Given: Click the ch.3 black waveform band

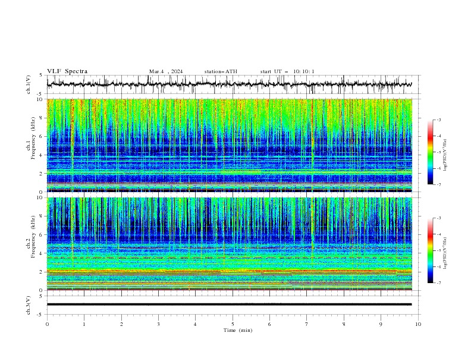Looking at the screenshot, I should point(229,305).
